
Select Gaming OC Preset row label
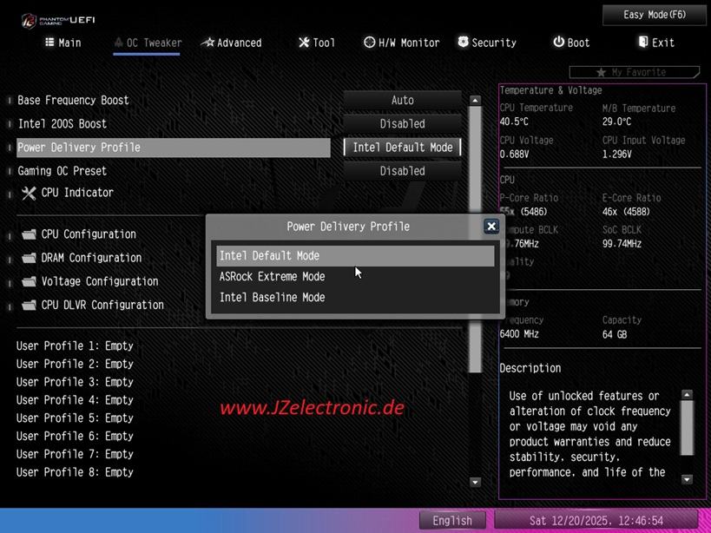coord(63,171)
